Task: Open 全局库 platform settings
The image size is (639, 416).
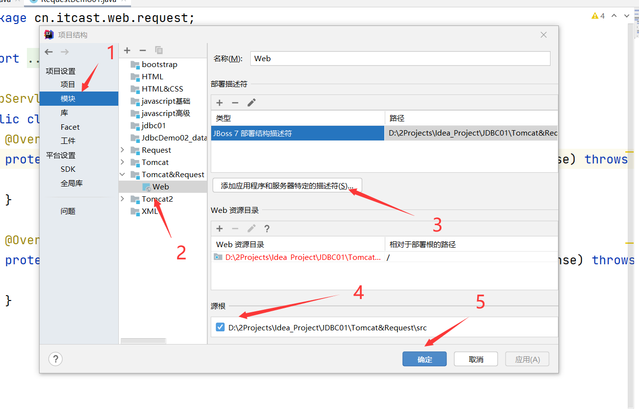Action: [x=71, y=184]
